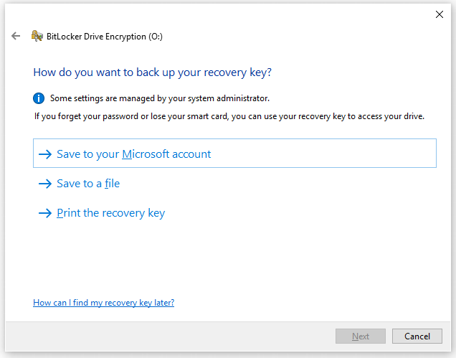Click the forgot password explanation paragraph
The width and height of the screenshot is (456, 358).
click(x=229, y=116)
